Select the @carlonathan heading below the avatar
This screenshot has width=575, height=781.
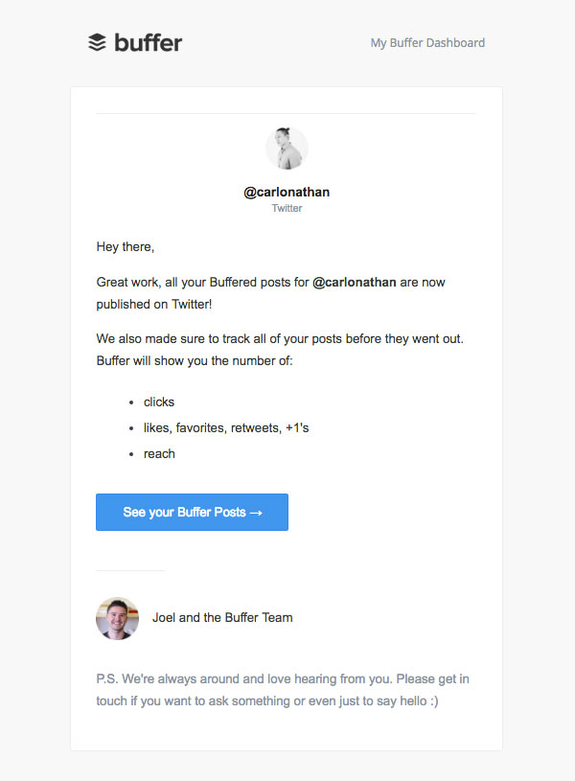(x=287, y=192)
